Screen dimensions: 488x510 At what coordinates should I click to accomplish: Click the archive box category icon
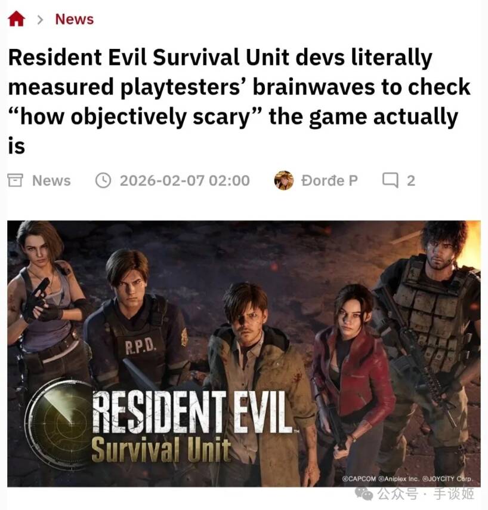pyautogui.click(x=16, y=180)
